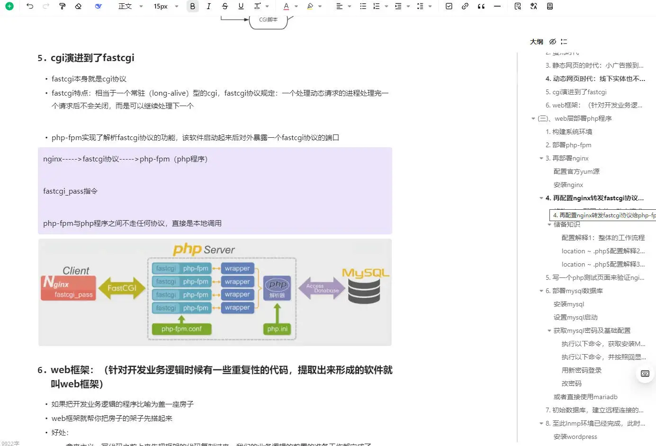Open find and replace
Viewport: 656px width, 446px height.
click(x=517, y=6)
